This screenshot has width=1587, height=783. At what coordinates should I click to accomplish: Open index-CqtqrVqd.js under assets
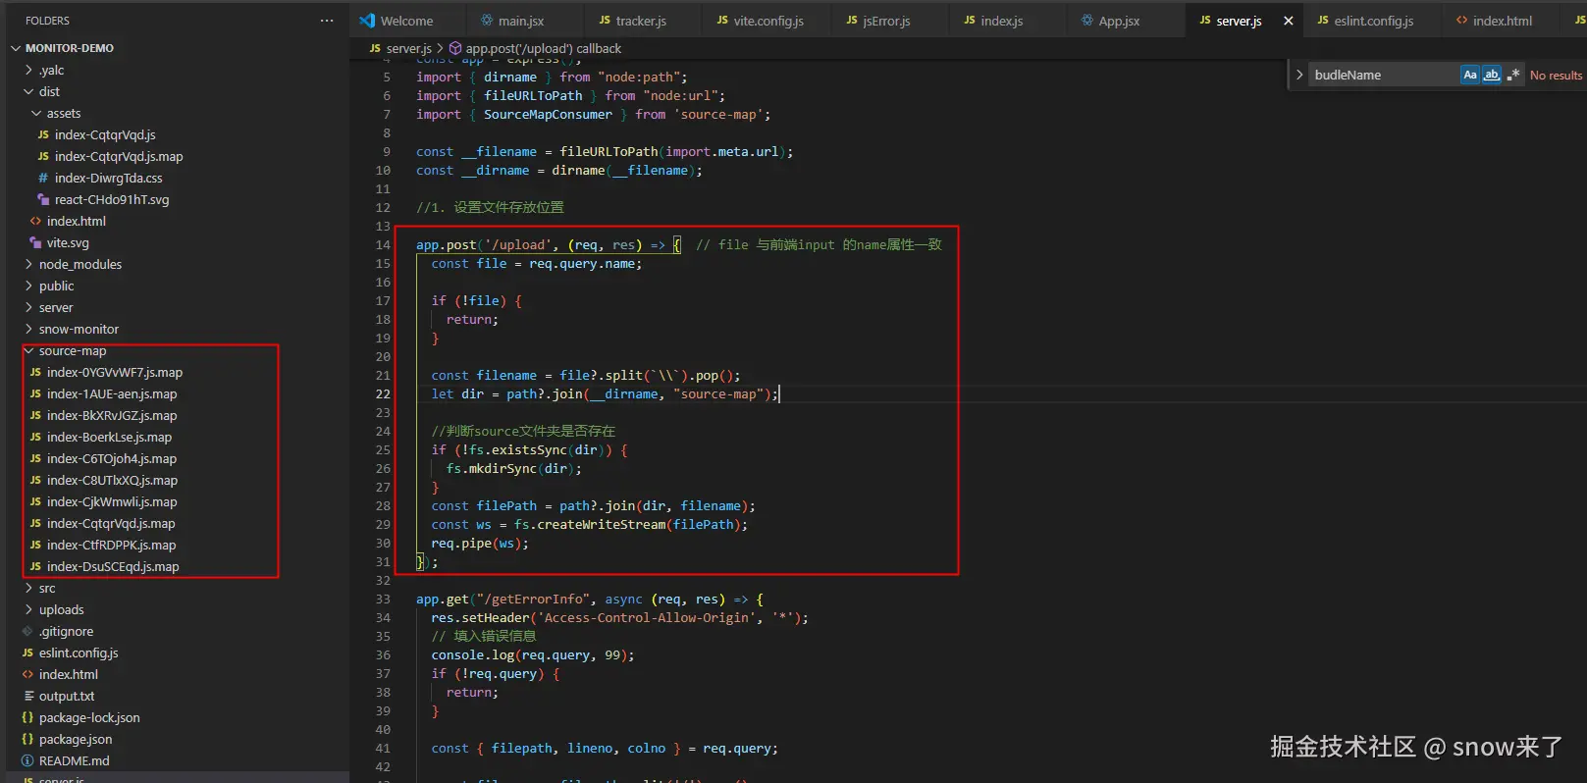[105, 134]
